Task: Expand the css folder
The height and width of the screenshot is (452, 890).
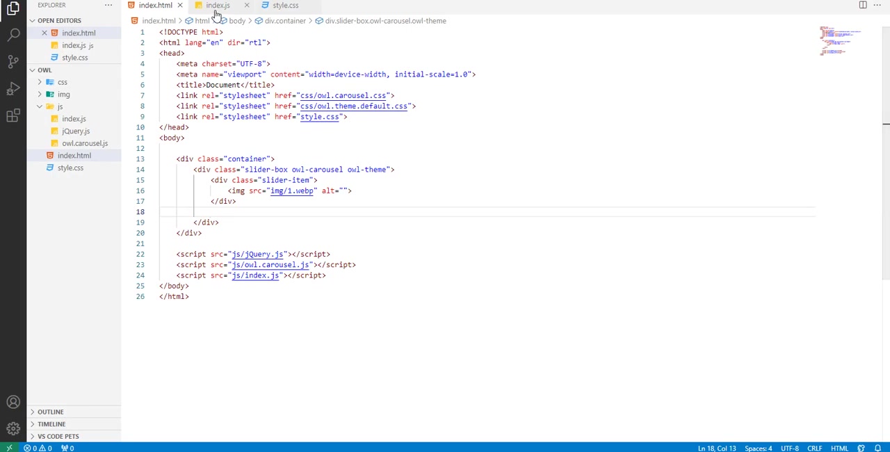Action: [x=62, y=82]
